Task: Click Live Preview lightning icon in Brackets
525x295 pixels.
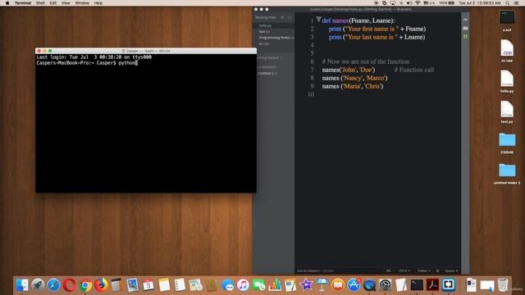Action: coord(465,20)
